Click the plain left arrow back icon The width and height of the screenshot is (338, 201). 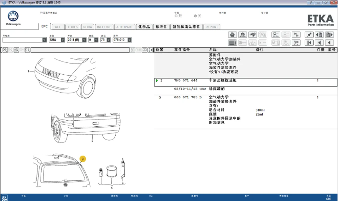(329, 43)
